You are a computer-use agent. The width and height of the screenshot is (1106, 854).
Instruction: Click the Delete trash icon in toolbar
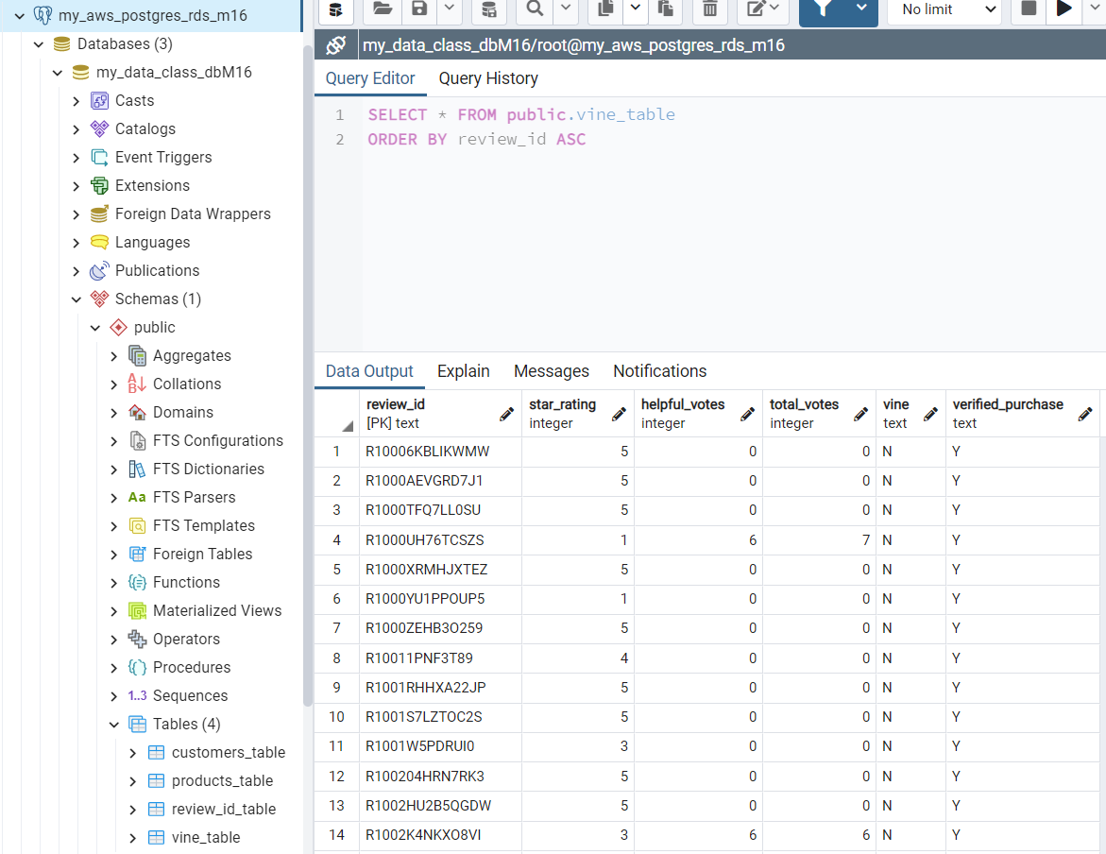coord(709,9)
